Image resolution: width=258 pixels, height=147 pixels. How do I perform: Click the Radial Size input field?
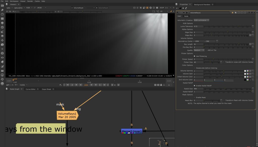(x=198, y=89)
